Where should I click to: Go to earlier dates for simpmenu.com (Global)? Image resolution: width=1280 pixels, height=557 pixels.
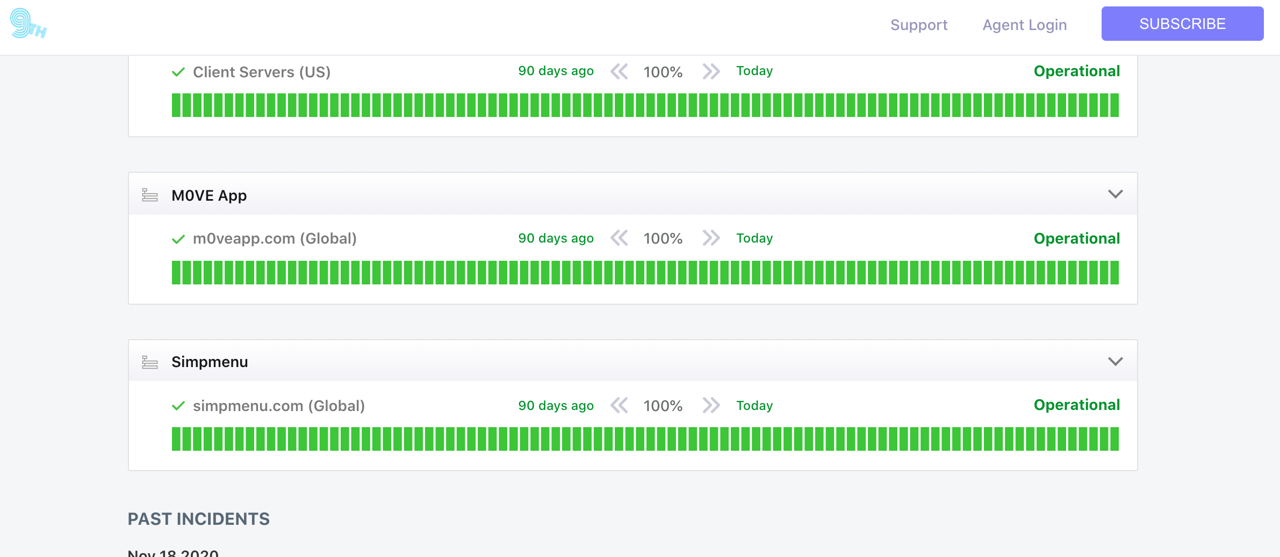[x=619, y=405]
